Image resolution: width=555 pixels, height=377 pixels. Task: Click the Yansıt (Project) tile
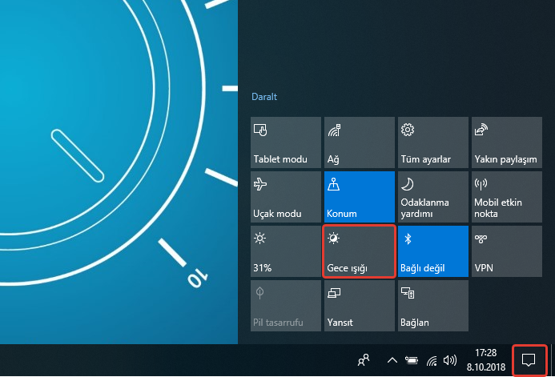359,306
